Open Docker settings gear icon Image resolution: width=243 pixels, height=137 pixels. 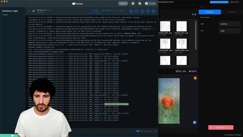[133, 3]
